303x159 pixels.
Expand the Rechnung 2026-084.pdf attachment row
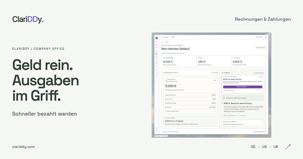point(191,111)
